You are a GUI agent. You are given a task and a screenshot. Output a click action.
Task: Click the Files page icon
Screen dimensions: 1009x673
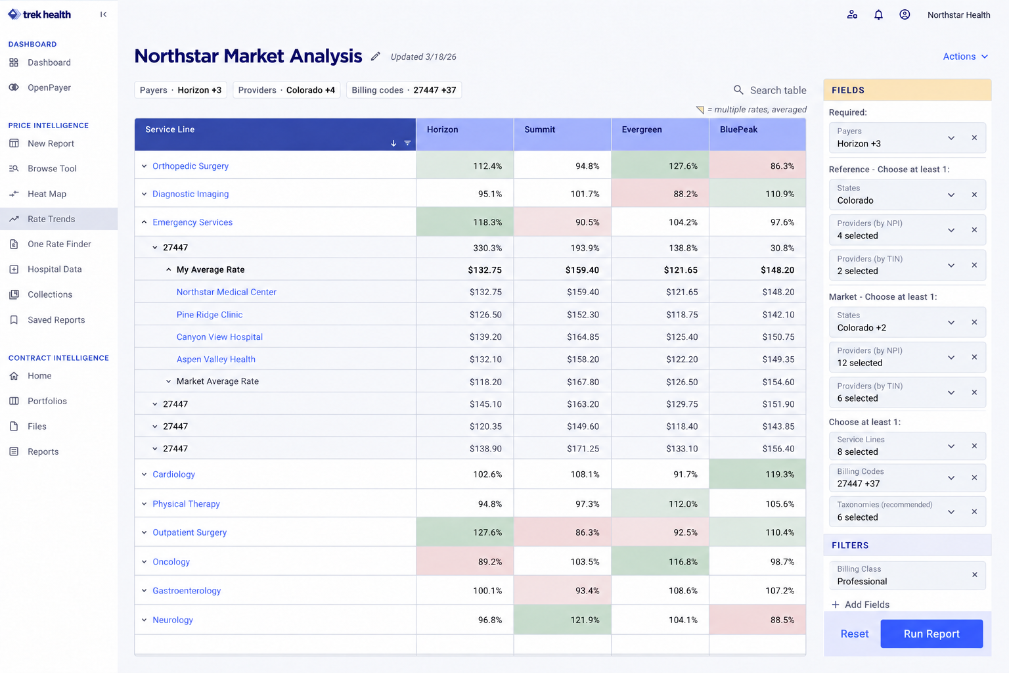tap(14, 427)
